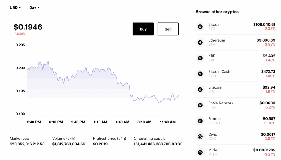
Task: Click the Bitcoin Cash icon
Action: coord(200,74)
